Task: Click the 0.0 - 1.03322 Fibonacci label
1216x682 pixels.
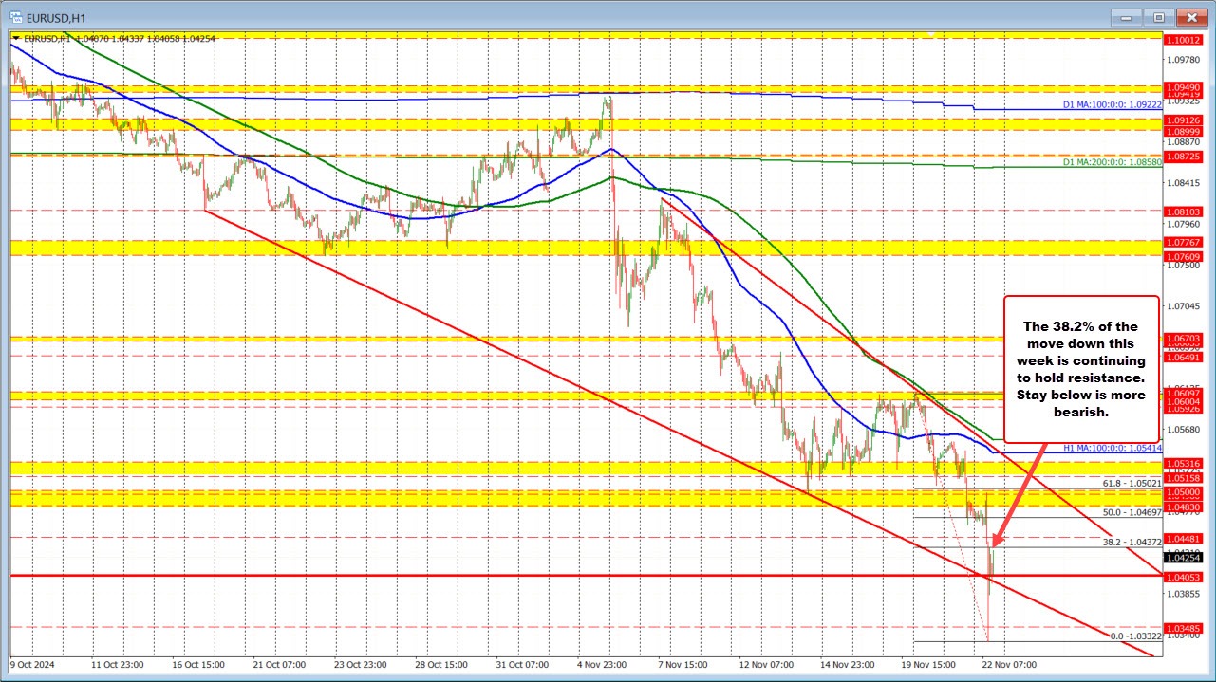Action: click(x=1135, y=636)
